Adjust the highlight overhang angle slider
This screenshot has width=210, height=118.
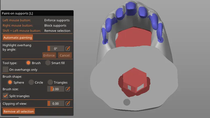56,48
